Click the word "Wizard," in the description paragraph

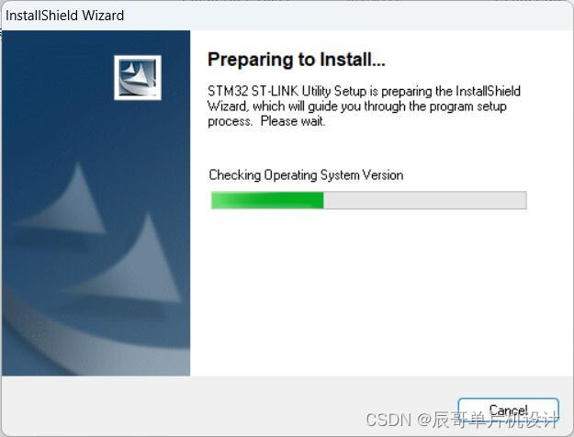228,106
